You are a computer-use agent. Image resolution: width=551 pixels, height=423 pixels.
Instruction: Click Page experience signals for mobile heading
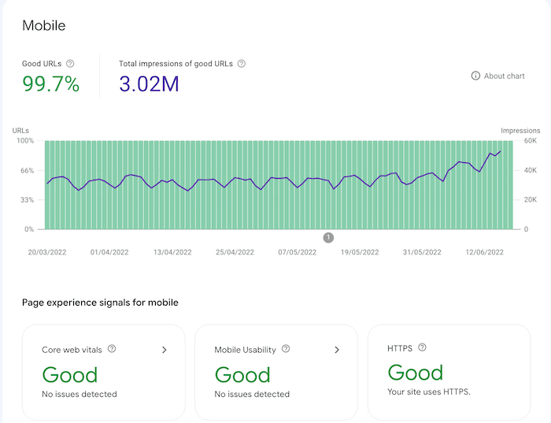coord(100,302)
